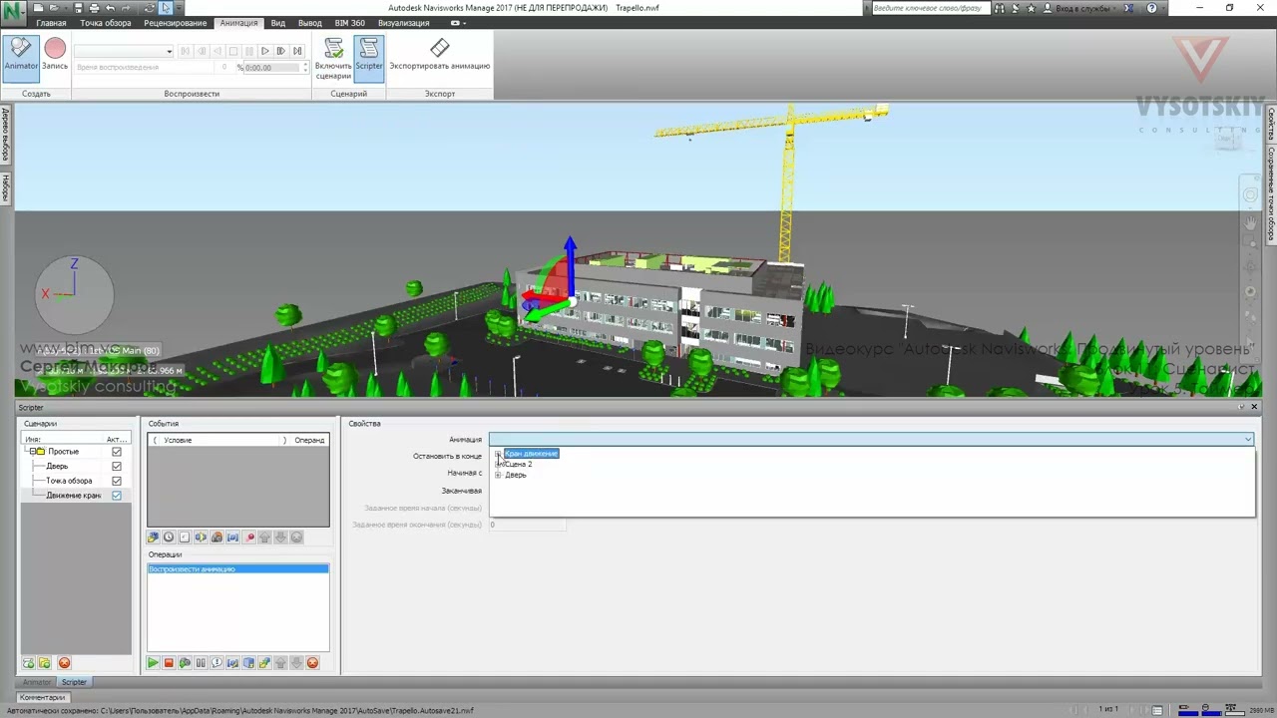Screen dimensions: 1277x718
Task: Toggle the Простые folder active checkbox
Action: tap(117, 452)
